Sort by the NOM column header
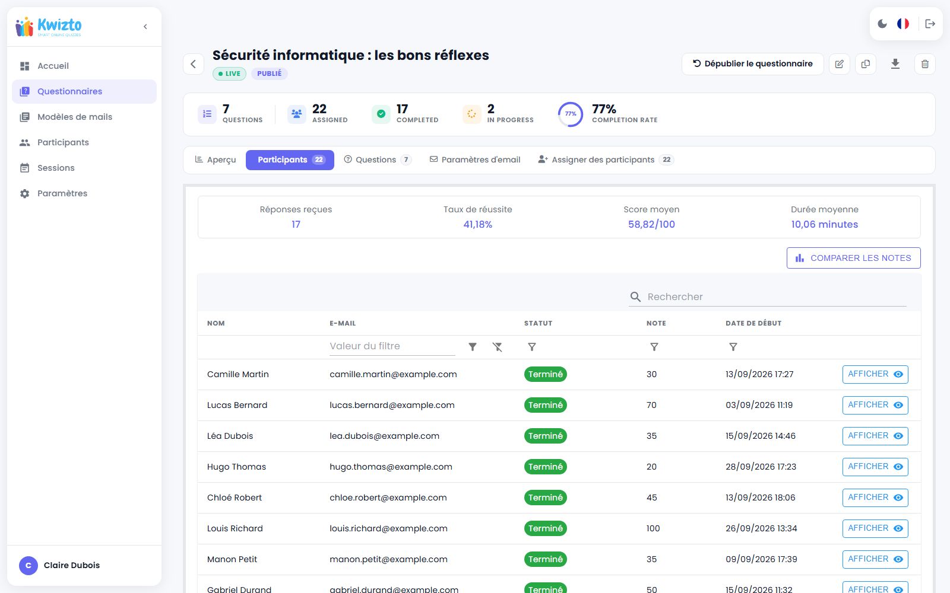This screenshot has height=593, width=950. click(216, 323)
